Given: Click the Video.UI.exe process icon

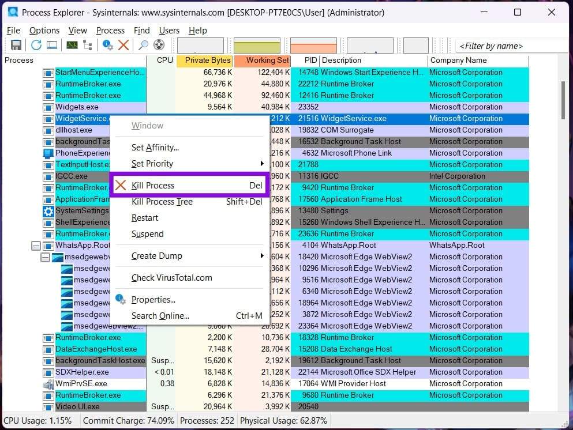Looking at the screenshot, I should [48, 407].
